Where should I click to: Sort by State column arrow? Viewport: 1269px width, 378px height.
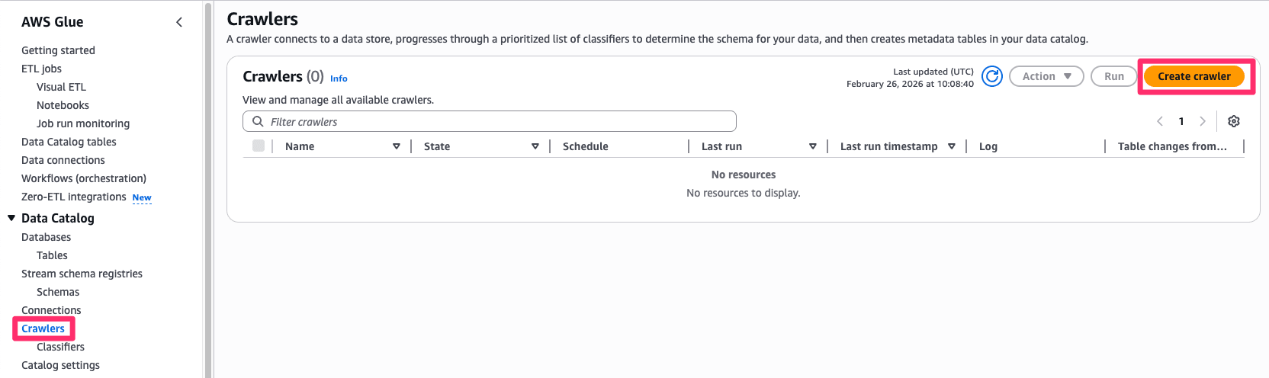535,146
